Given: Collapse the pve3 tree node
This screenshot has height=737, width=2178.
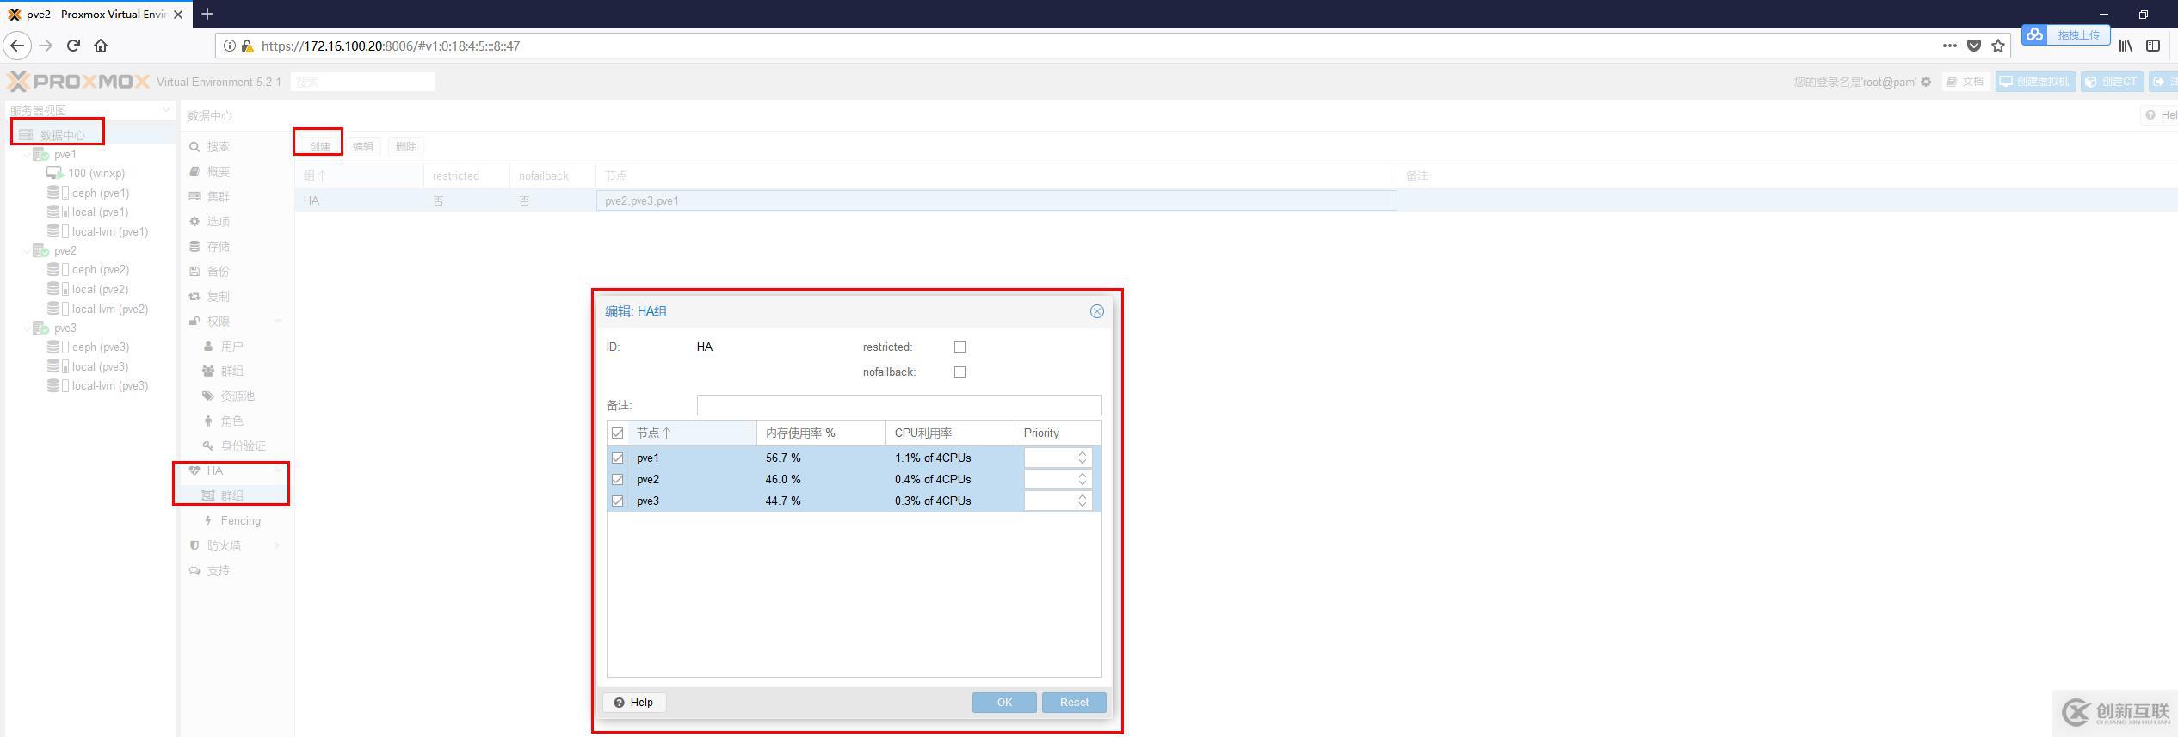Looking at the screenshot, I should pos(27,329).
